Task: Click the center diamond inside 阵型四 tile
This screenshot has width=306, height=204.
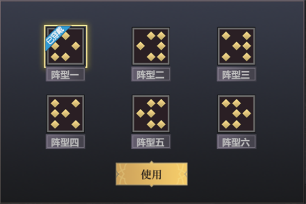Action: 66,113
